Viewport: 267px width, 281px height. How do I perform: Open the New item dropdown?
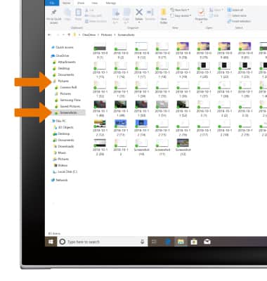[180, 10]
